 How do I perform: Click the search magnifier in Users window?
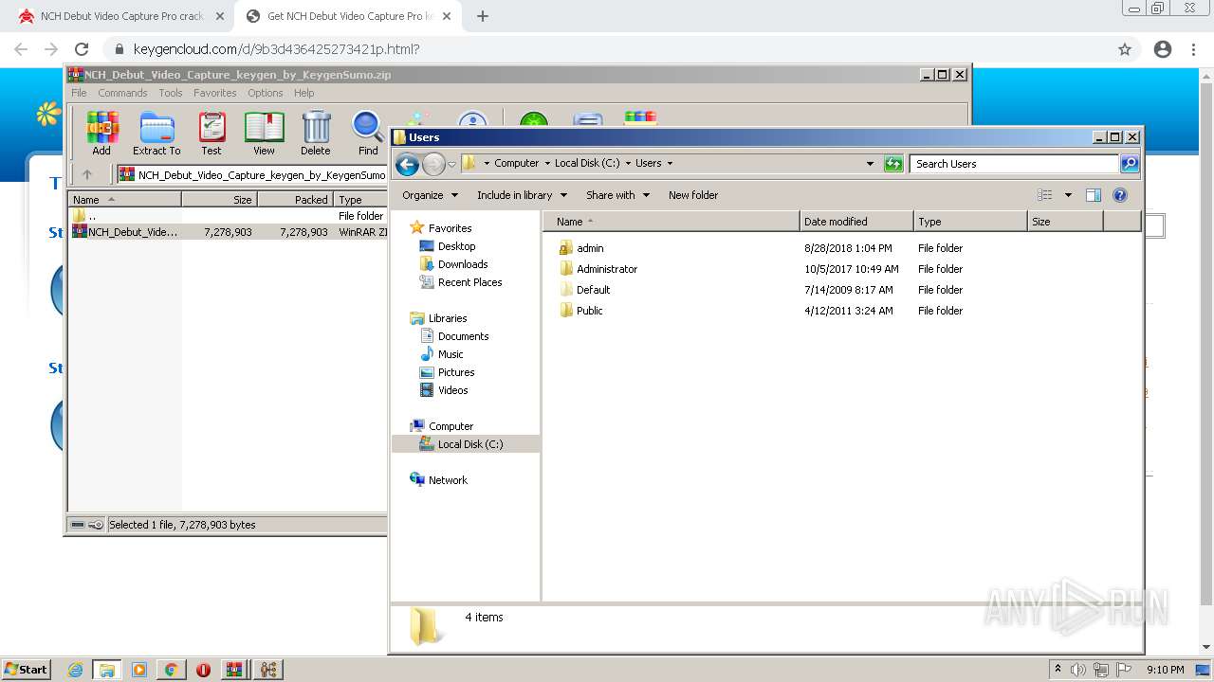pos(1129,163)
